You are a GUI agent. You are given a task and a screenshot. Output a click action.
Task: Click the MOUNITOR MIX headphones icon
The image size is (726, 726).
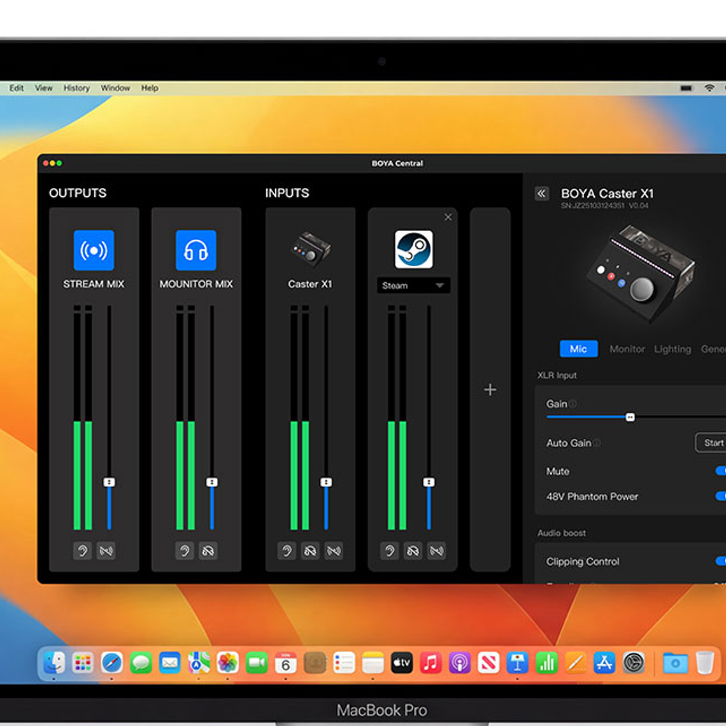[x=196, y=250]
